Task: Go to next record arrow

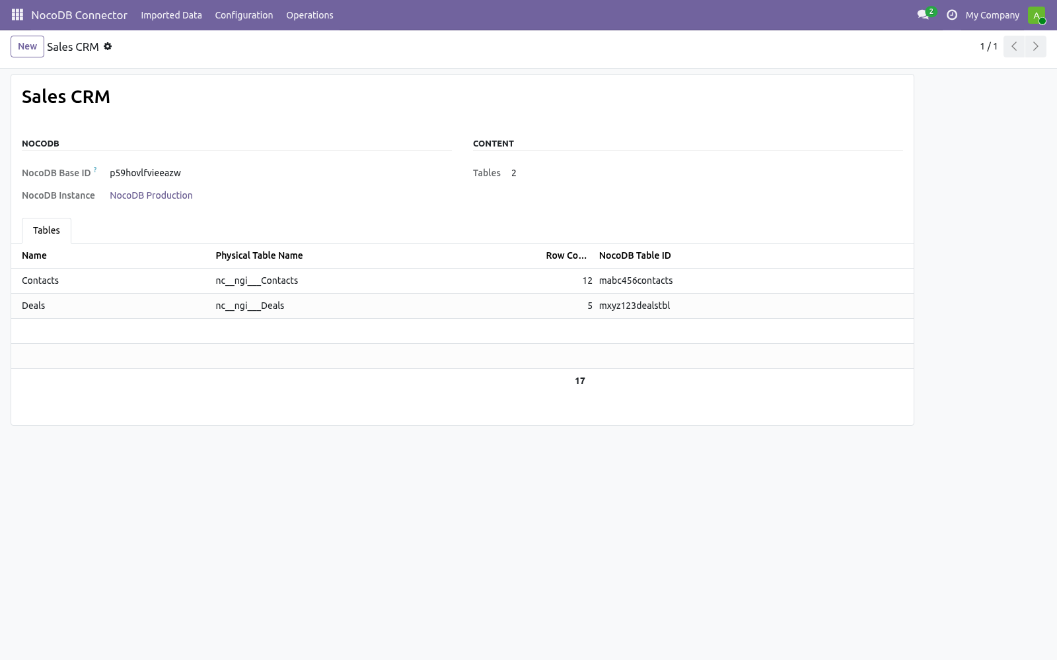Action: (x=1035, y=46)
